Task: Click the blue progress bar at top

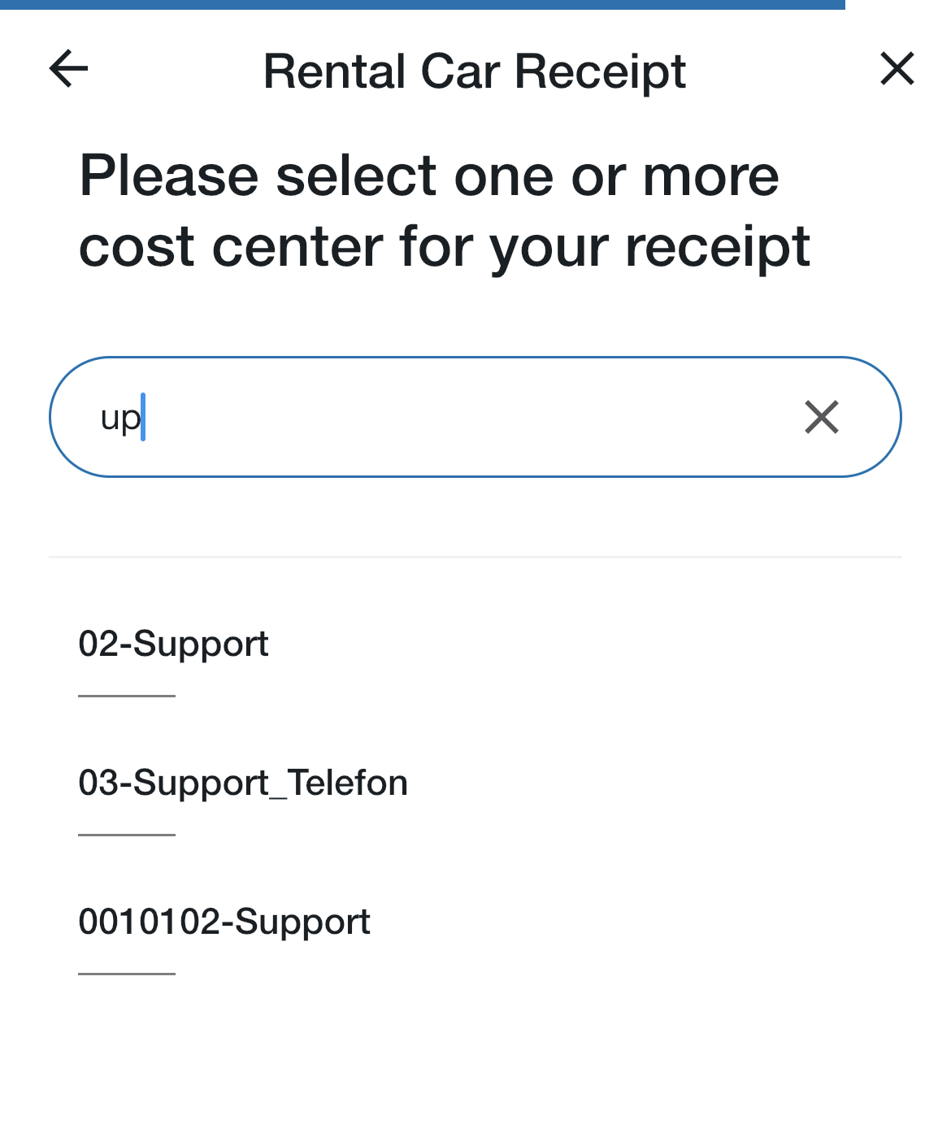Action: pos(423,4)
